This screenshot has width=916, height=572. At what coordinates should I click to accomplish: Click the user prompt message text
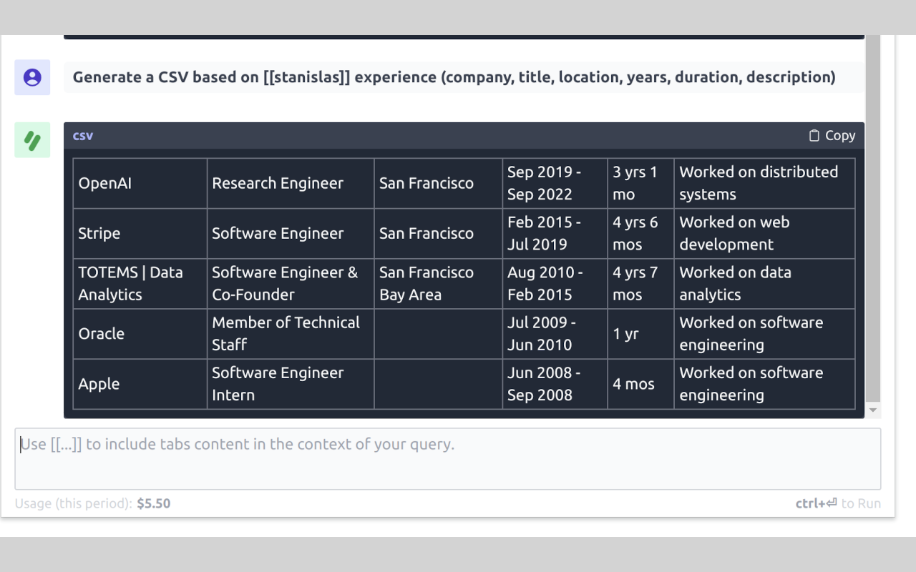coord(454,77)
